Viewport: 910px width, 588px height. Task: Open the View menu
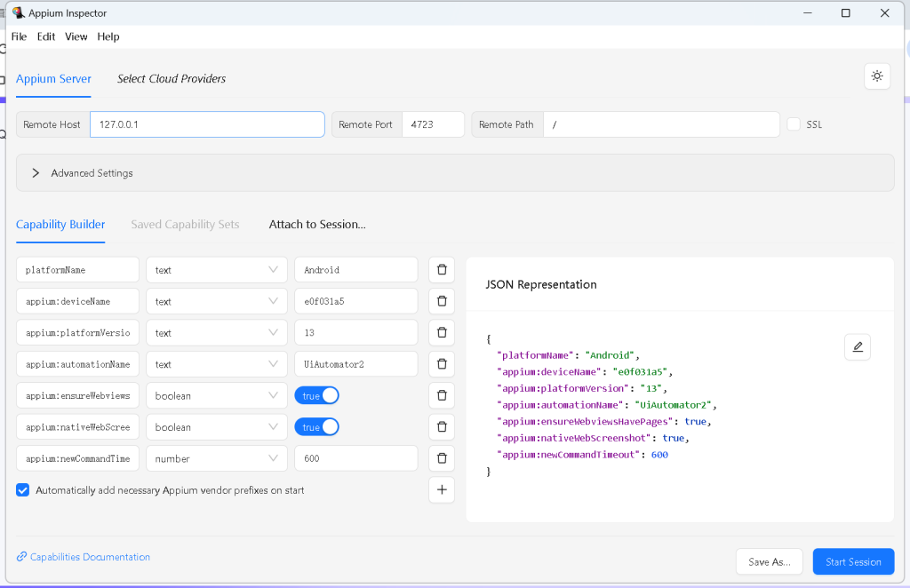pos(76,36)
